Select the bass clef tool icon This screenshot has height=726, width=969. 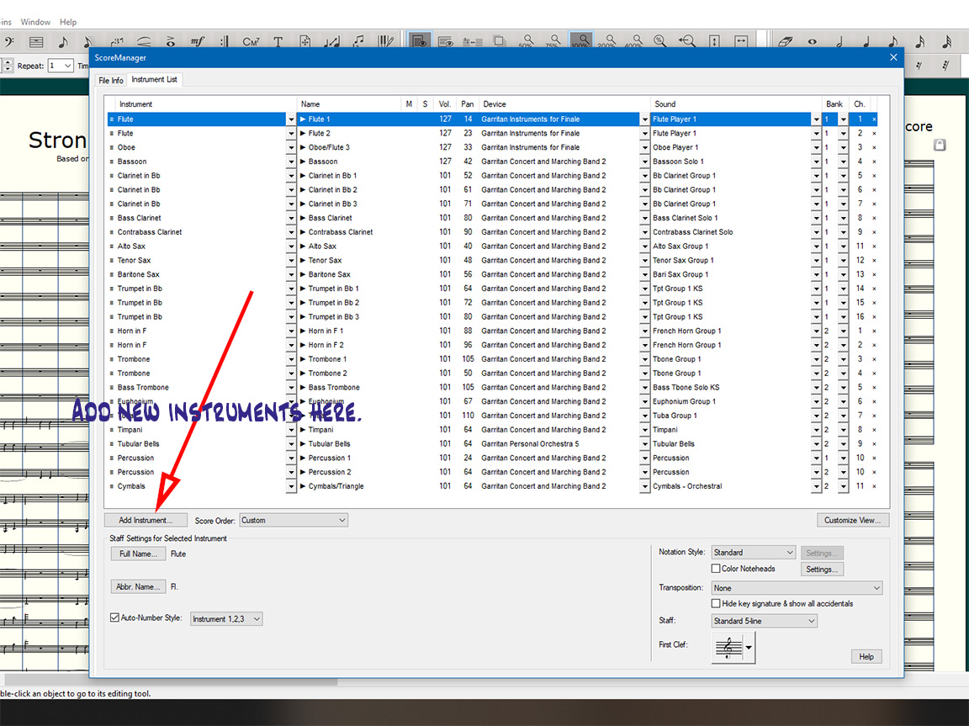click(x=8, y=41)
